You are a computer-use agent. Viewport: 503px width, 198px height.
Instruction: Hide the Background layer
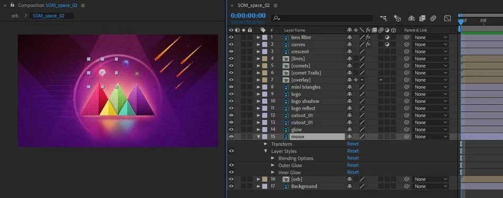click(x=231, y=186)
